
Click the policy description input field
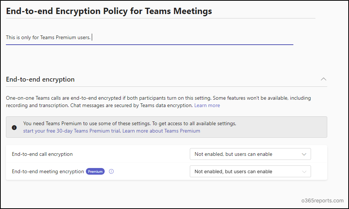click(150, 37)
